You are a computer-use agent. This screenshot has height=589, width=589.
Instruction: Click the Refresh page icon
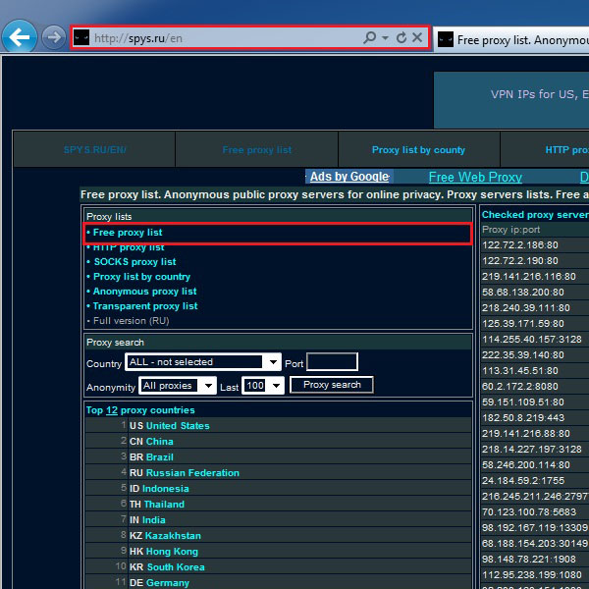pos(402,37)
